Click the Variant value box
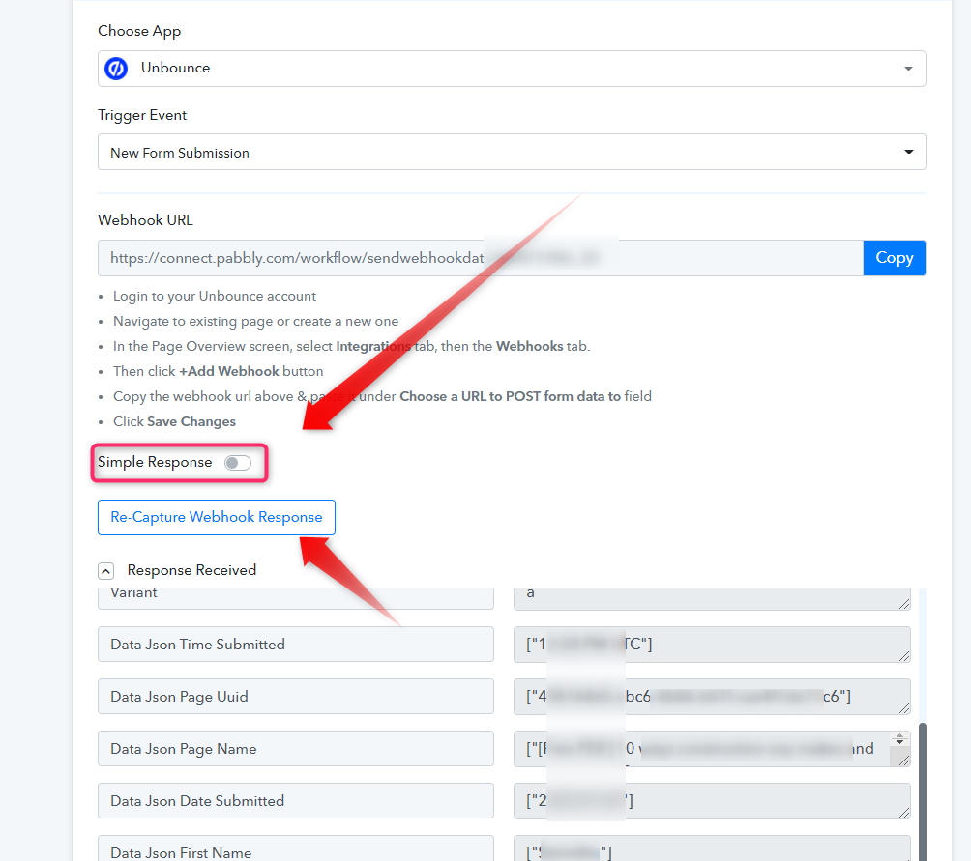The image size is (971, 861). point(712,598)
